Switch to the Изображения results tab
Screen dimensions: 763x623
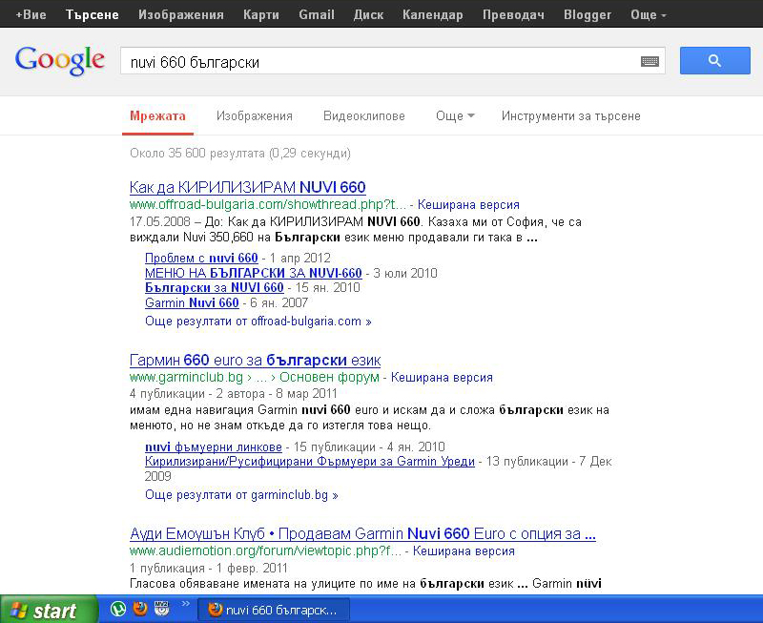pyautogui.click(x=254, y=115)
